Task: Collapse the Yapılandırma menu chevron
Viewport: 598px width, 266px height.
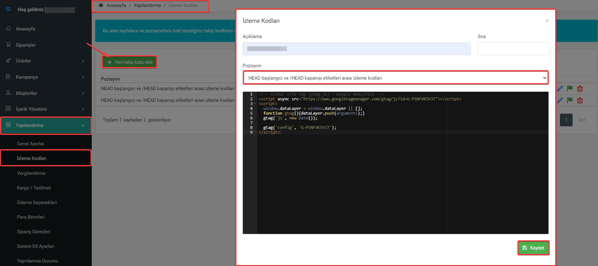Action: [83, 125]
